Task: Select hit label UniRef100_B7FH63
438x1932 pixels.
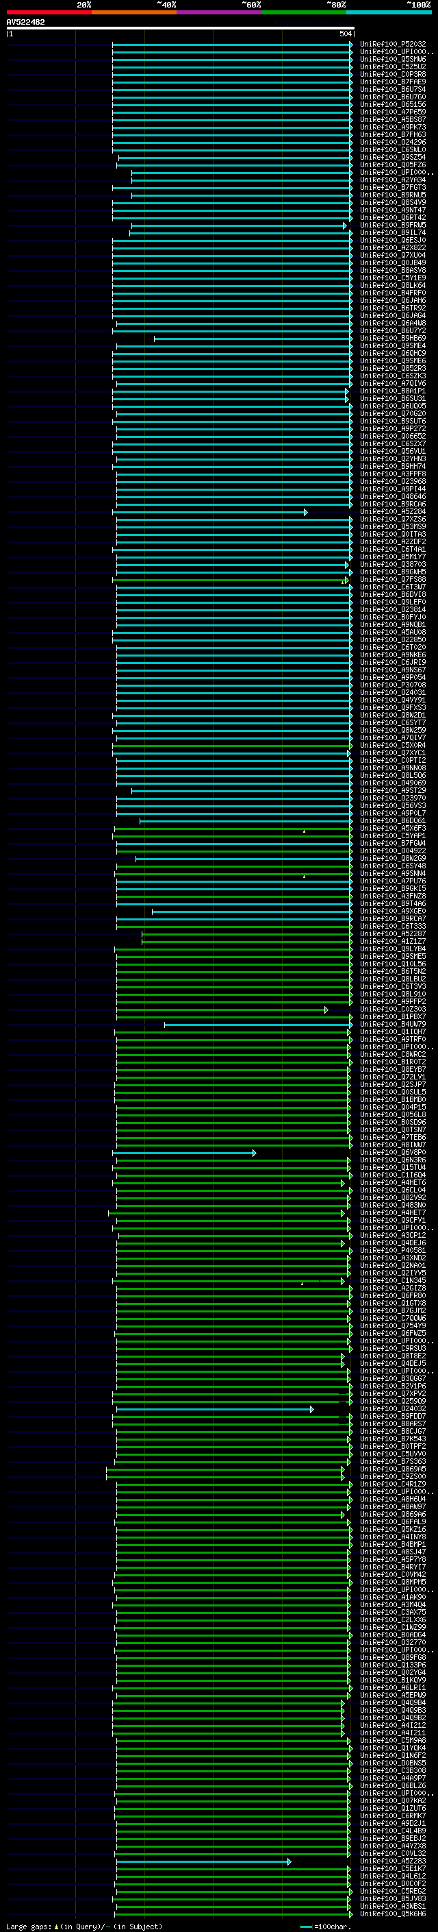Action: (x=393, y=134)
